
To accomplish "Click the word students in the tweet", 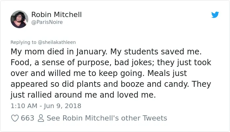I will [141, 52].
